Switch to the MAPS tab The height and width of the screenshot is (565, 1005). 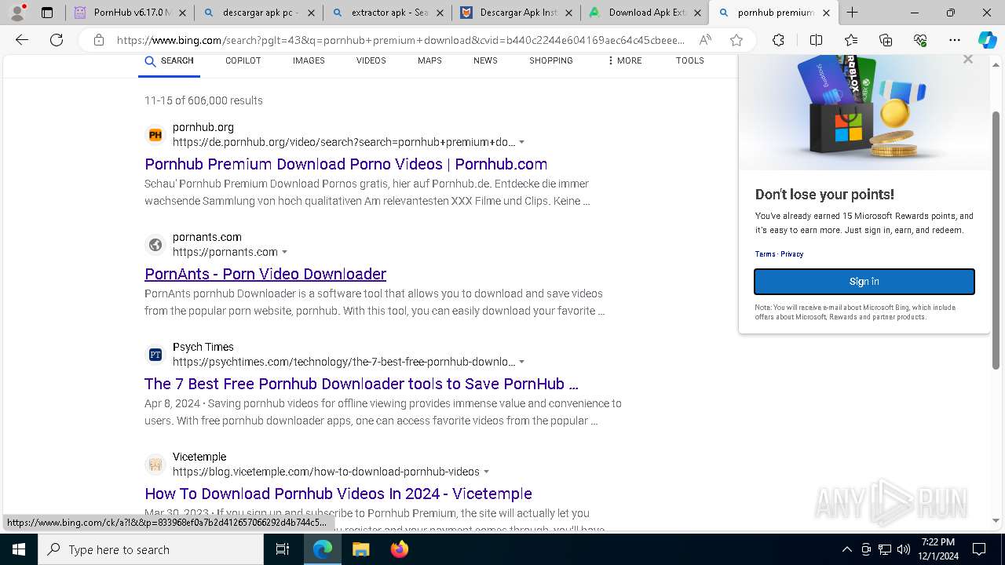point(429,60)
